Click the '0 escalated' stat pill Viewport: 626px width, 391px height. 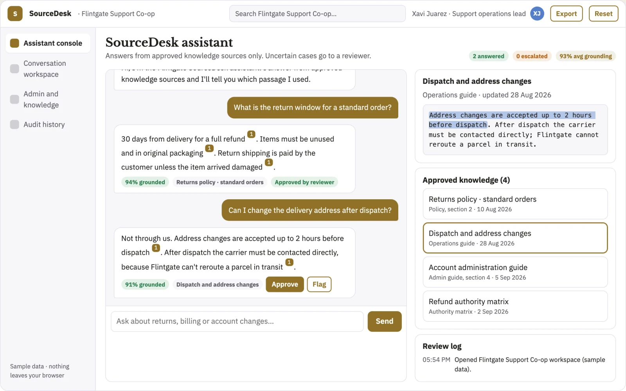[x=532, y=56]
